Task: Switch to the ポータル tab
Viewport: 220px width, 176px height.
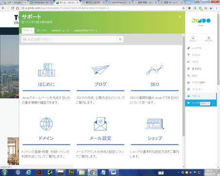Action: [x=42, y=31]
